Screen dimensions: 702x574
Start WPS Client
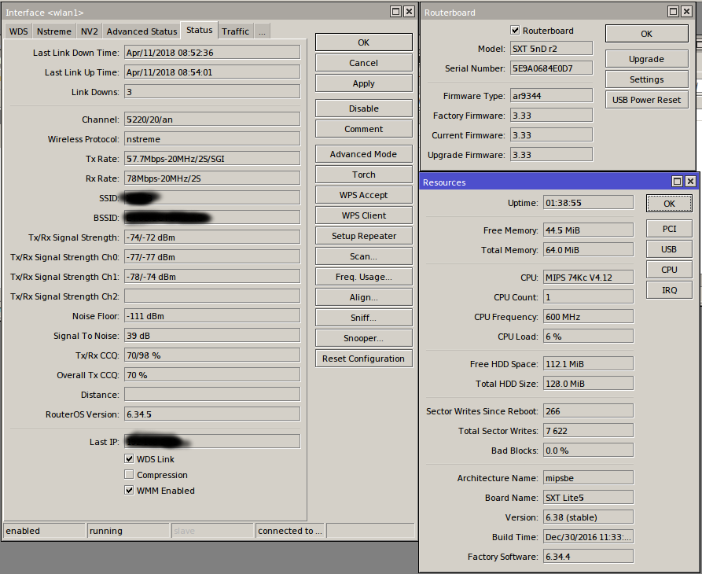(x=363, y=215)
